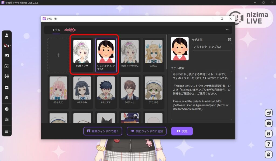Click 新規ウィンドウで開く button

coord(103,131)
